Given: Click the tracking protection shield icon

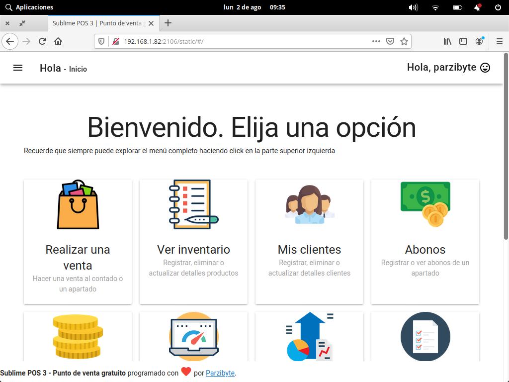Looking at the screenshot, I should point(101,41).
